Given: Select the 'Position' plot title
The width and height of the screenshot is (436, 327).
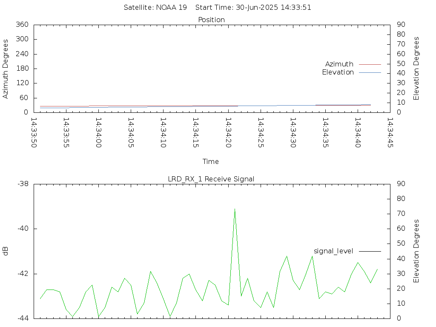Looking at the screenshot, I should point(211,20).
